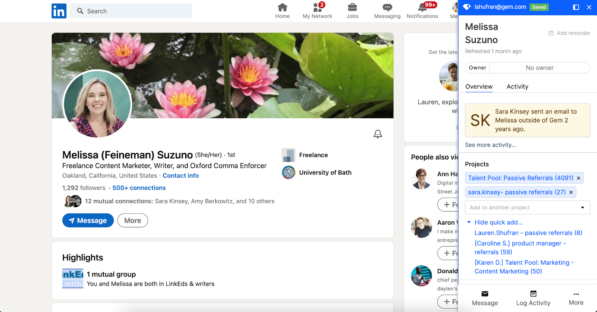Viewport: 597px width, 312px height.
Task: Open the Sara Kinsey email activity card
Action: pyautogui.click(x=528, y=120)
